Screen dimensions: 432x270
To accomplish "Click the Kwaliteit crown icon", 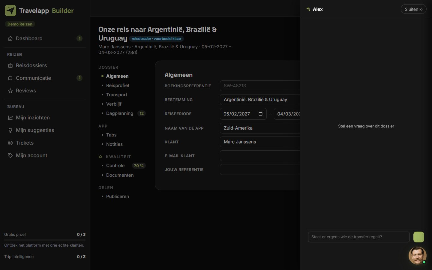I will pos(100,157).
